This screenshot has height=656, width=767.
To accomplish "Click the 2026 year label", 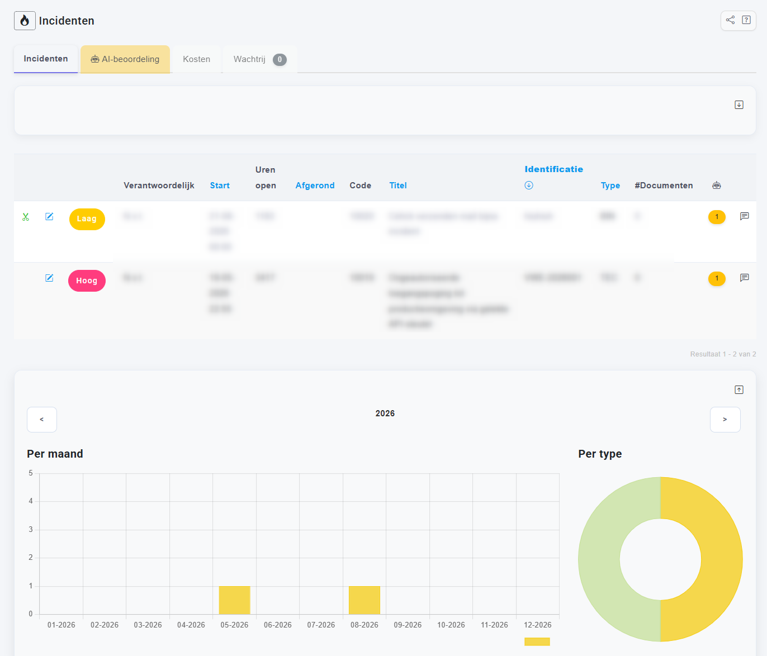I will (x=385, y=413).
